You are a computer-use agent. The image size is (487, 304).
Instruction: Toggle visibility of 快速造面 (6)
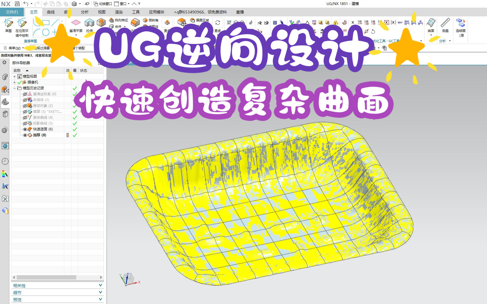point(25,129)
